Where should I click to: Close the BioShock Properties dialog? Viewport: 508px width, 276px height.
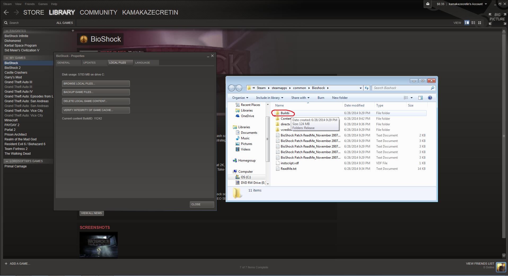point(202,204)
